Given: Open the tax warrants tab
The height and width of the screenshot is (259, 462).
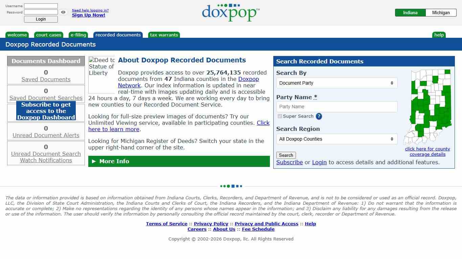Looking at the screenshot, I should tap(164, 35).
